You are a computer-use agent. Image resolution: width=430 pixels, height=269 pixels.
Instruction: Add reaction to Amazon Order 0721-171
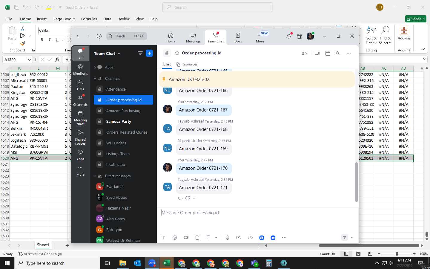coord(188,198)
